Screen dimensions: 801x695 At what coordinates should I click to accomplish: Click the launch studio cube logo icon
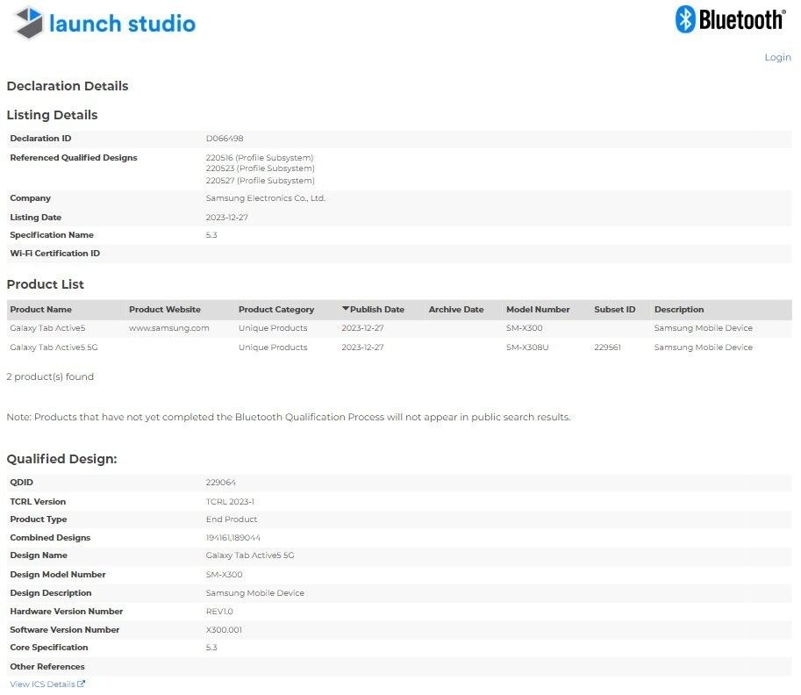coord(29,23)
